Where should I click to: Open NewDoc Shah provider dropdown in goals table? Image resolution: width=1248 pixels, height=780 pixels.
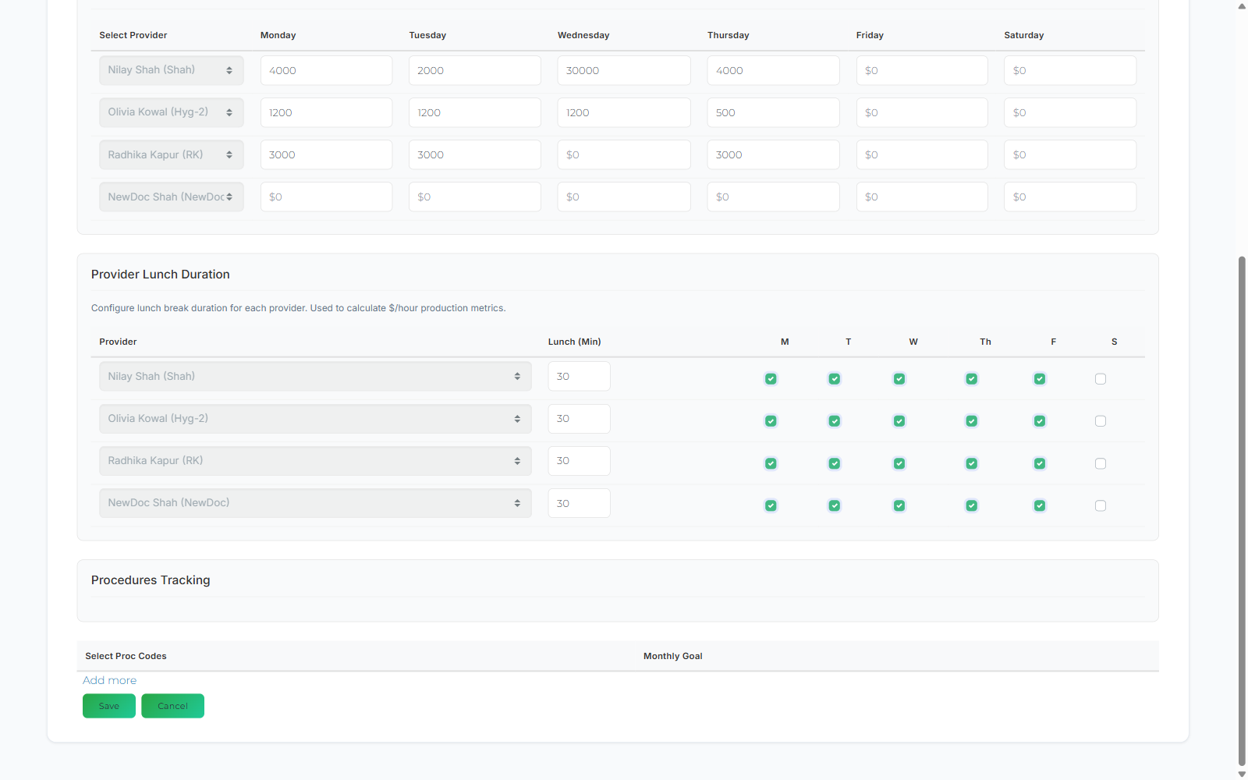(x=172, y=197)
